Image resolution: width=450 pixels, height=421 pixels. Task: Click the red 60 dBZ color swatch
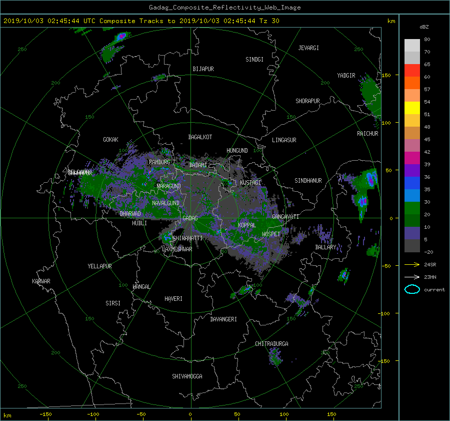[x=412, y=70]
